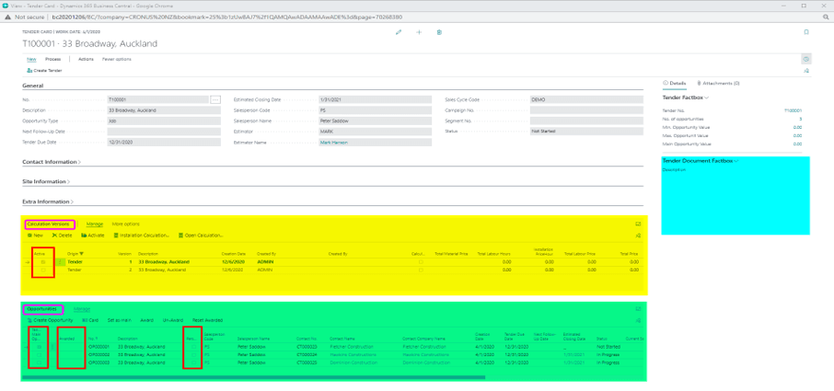Click Activate in Calculation Versions toolbar
Screen dimensions: 834x391
(x=93, y=236)
